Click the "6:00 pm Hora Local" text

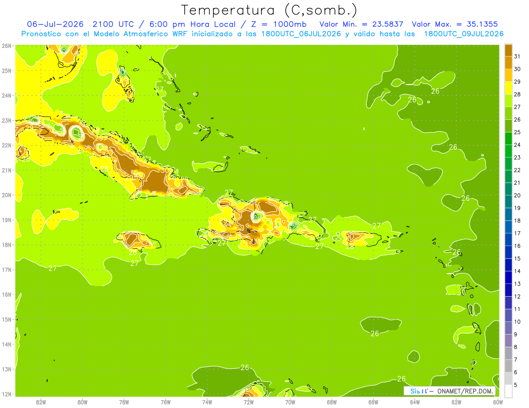(194, 24)
